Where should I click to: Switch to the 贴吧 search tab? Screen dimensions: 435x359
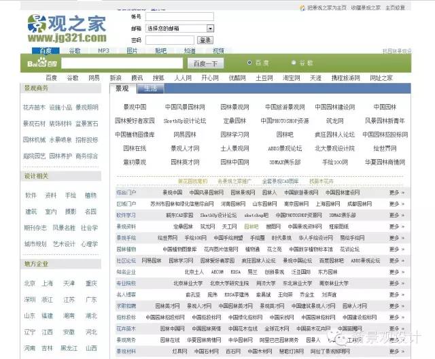161,51
